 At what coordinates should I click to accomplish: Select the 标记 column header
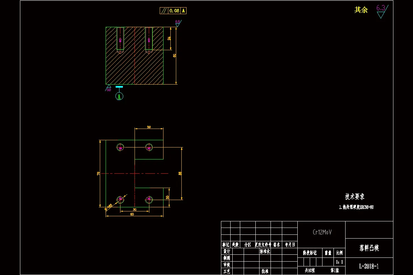click(x=226, y=245)
